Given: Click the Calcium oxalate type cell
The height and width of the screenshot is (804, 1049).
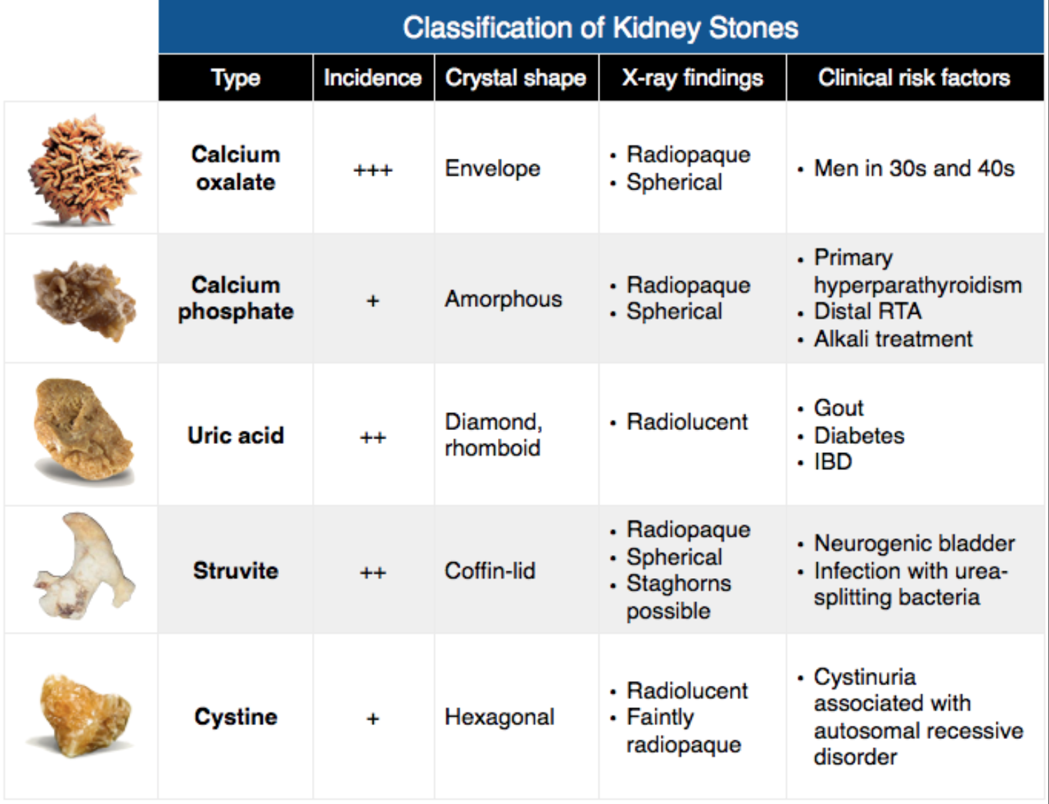Looking at the screenshot, I should click(236, 168).
